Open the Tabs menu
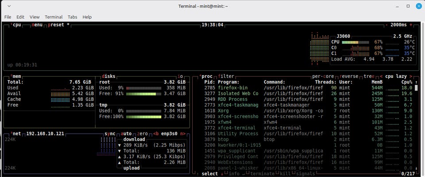 pyautogui.click(x=72, y=17)
